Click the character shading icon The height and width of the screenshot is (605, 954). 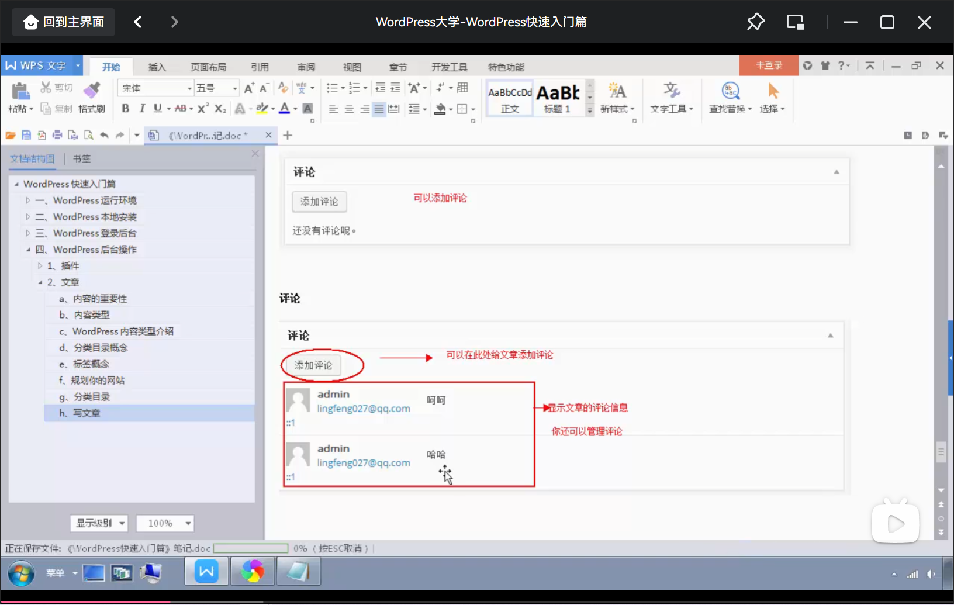307,108
